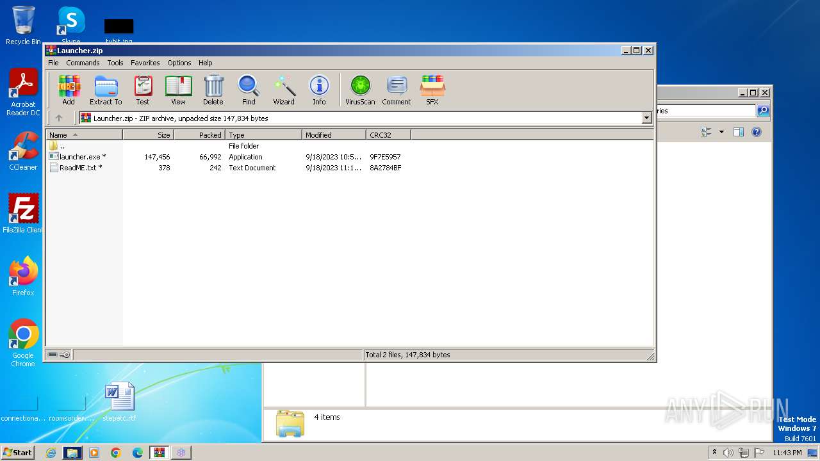Click the Extract To toolbar icon
This screenshot has height=461, width=820.
coord(106,90)
